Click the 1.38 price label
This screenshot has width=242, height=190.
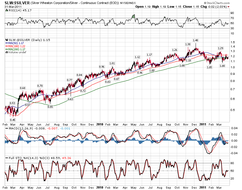tap(188, 44)
